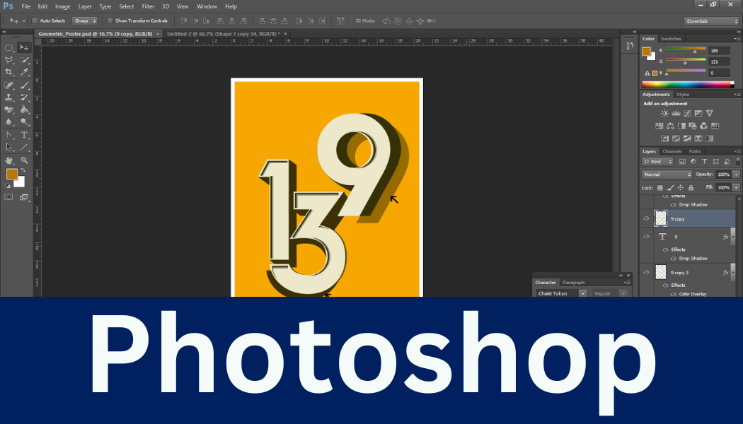Image resolution: width=743 pixels, height=424 pixels.
Task: Click the R value input field
Action: pos(720,51)
